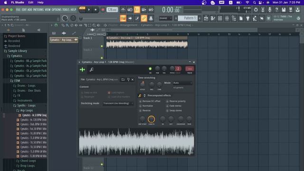Open the sampler wrench settings icon

coord(92,69)
